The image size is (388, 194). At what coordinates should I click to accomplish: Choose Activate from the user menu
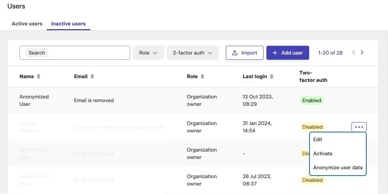[338, 154]
